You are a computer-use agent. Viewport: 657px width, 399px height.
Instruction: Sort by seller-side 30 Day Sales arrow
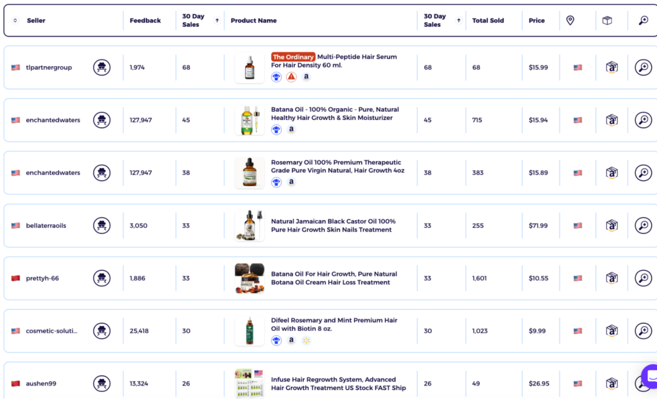(217, 21)
